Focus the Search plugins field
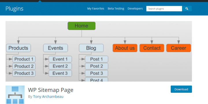Viewport: 208px width, 104px height. (164, 9)
